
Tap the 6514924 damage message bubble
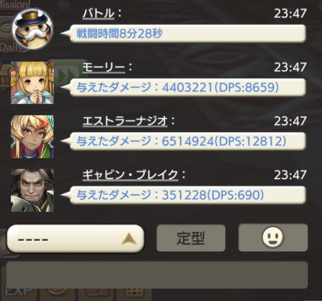[188, 141]
